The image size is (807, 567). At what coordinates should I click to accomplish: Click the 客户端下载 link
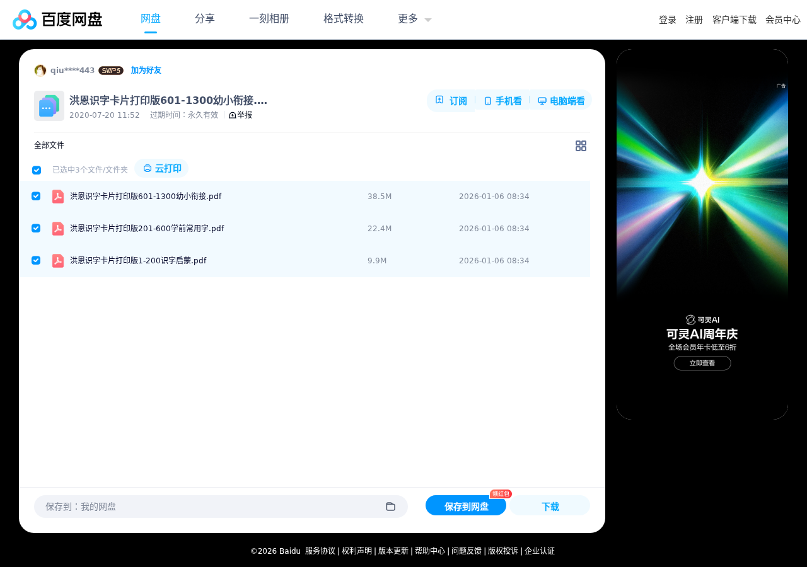pos(734,20)
